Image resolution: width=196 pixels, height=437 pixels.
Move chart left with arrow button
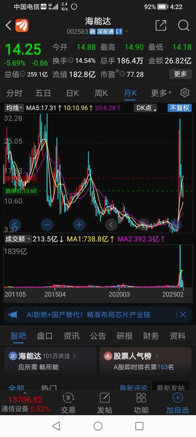click(x=111, y=225)
